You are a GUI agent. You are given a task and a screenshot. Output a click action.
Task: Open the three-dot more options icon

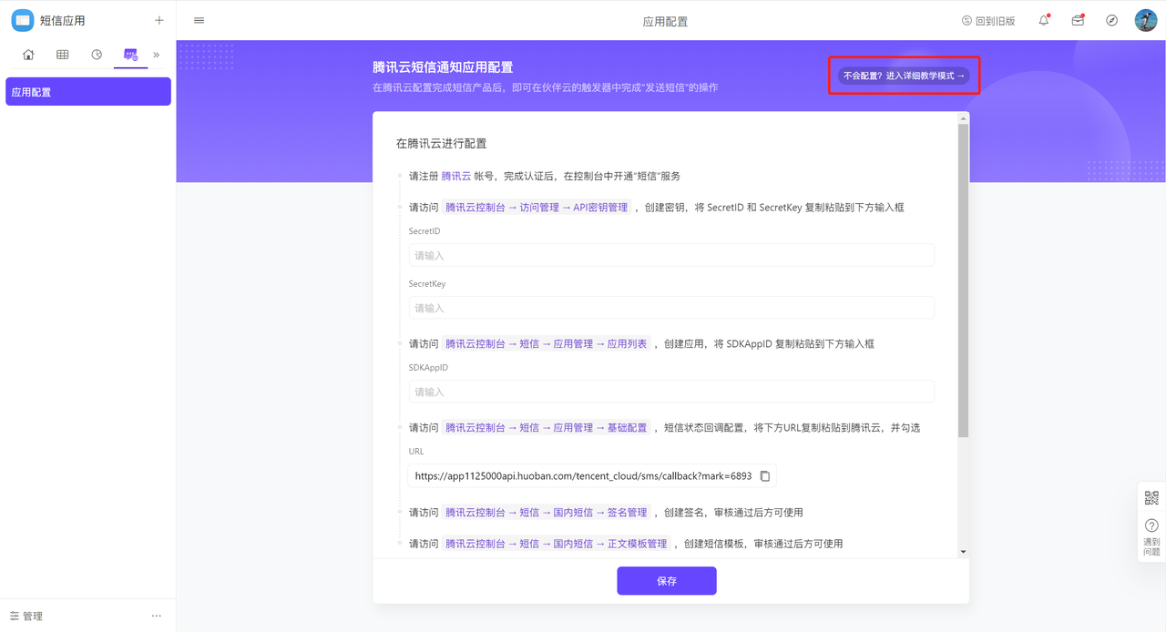click(157, 617)
